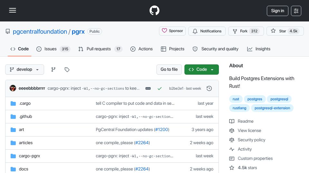Open the articles folder
Image resolution: width=309 pixels, height=173 pixels.
coord(26,143)
